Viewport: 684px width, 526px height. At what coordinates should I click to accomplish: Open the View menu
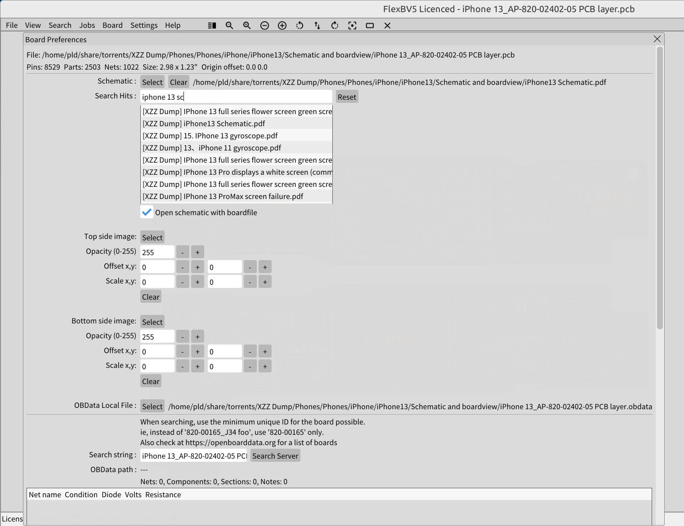(x=33, y=25)
